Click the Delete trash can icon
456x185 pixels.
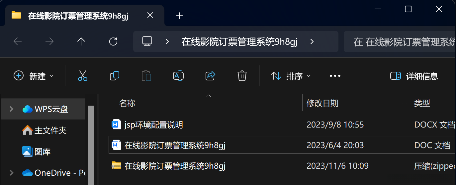[x=242, y=76]
